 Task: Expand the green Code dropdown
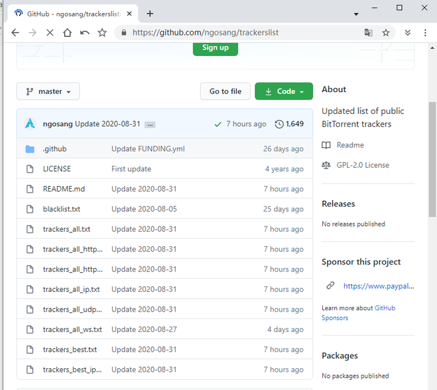pyautogui.click(x=283, y=91)
